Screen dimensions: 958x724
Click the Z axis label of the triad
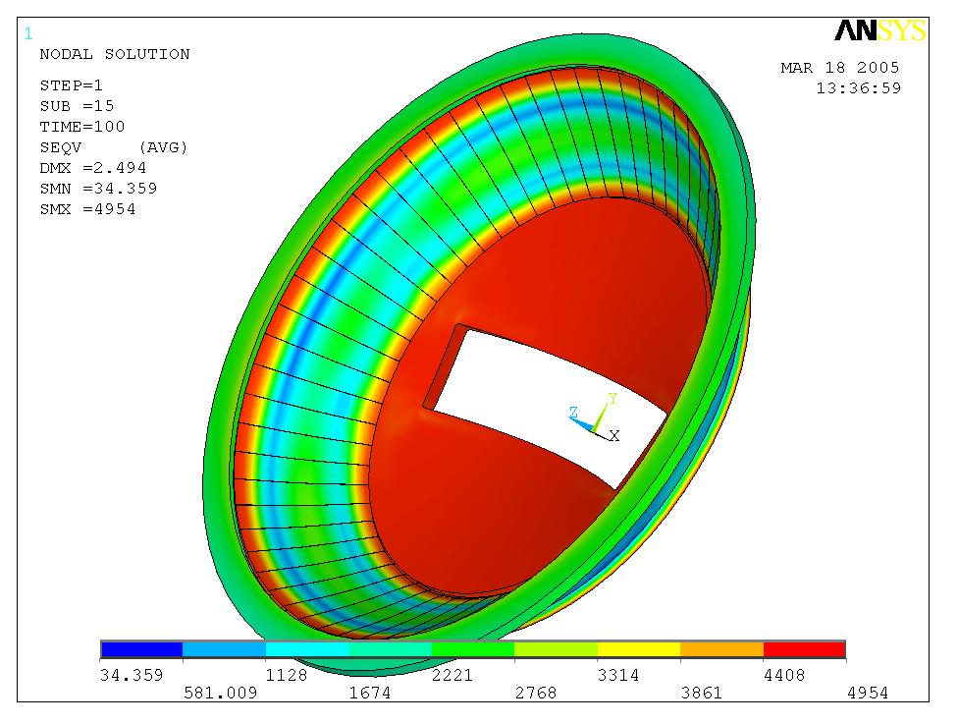point(574,414)
